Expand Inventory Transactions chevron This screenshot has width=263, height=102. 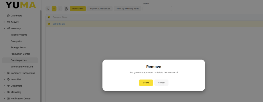4,73
